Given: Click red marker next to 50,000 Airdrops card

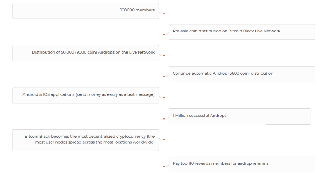Looking at the screenshot, I should [164, 55].
